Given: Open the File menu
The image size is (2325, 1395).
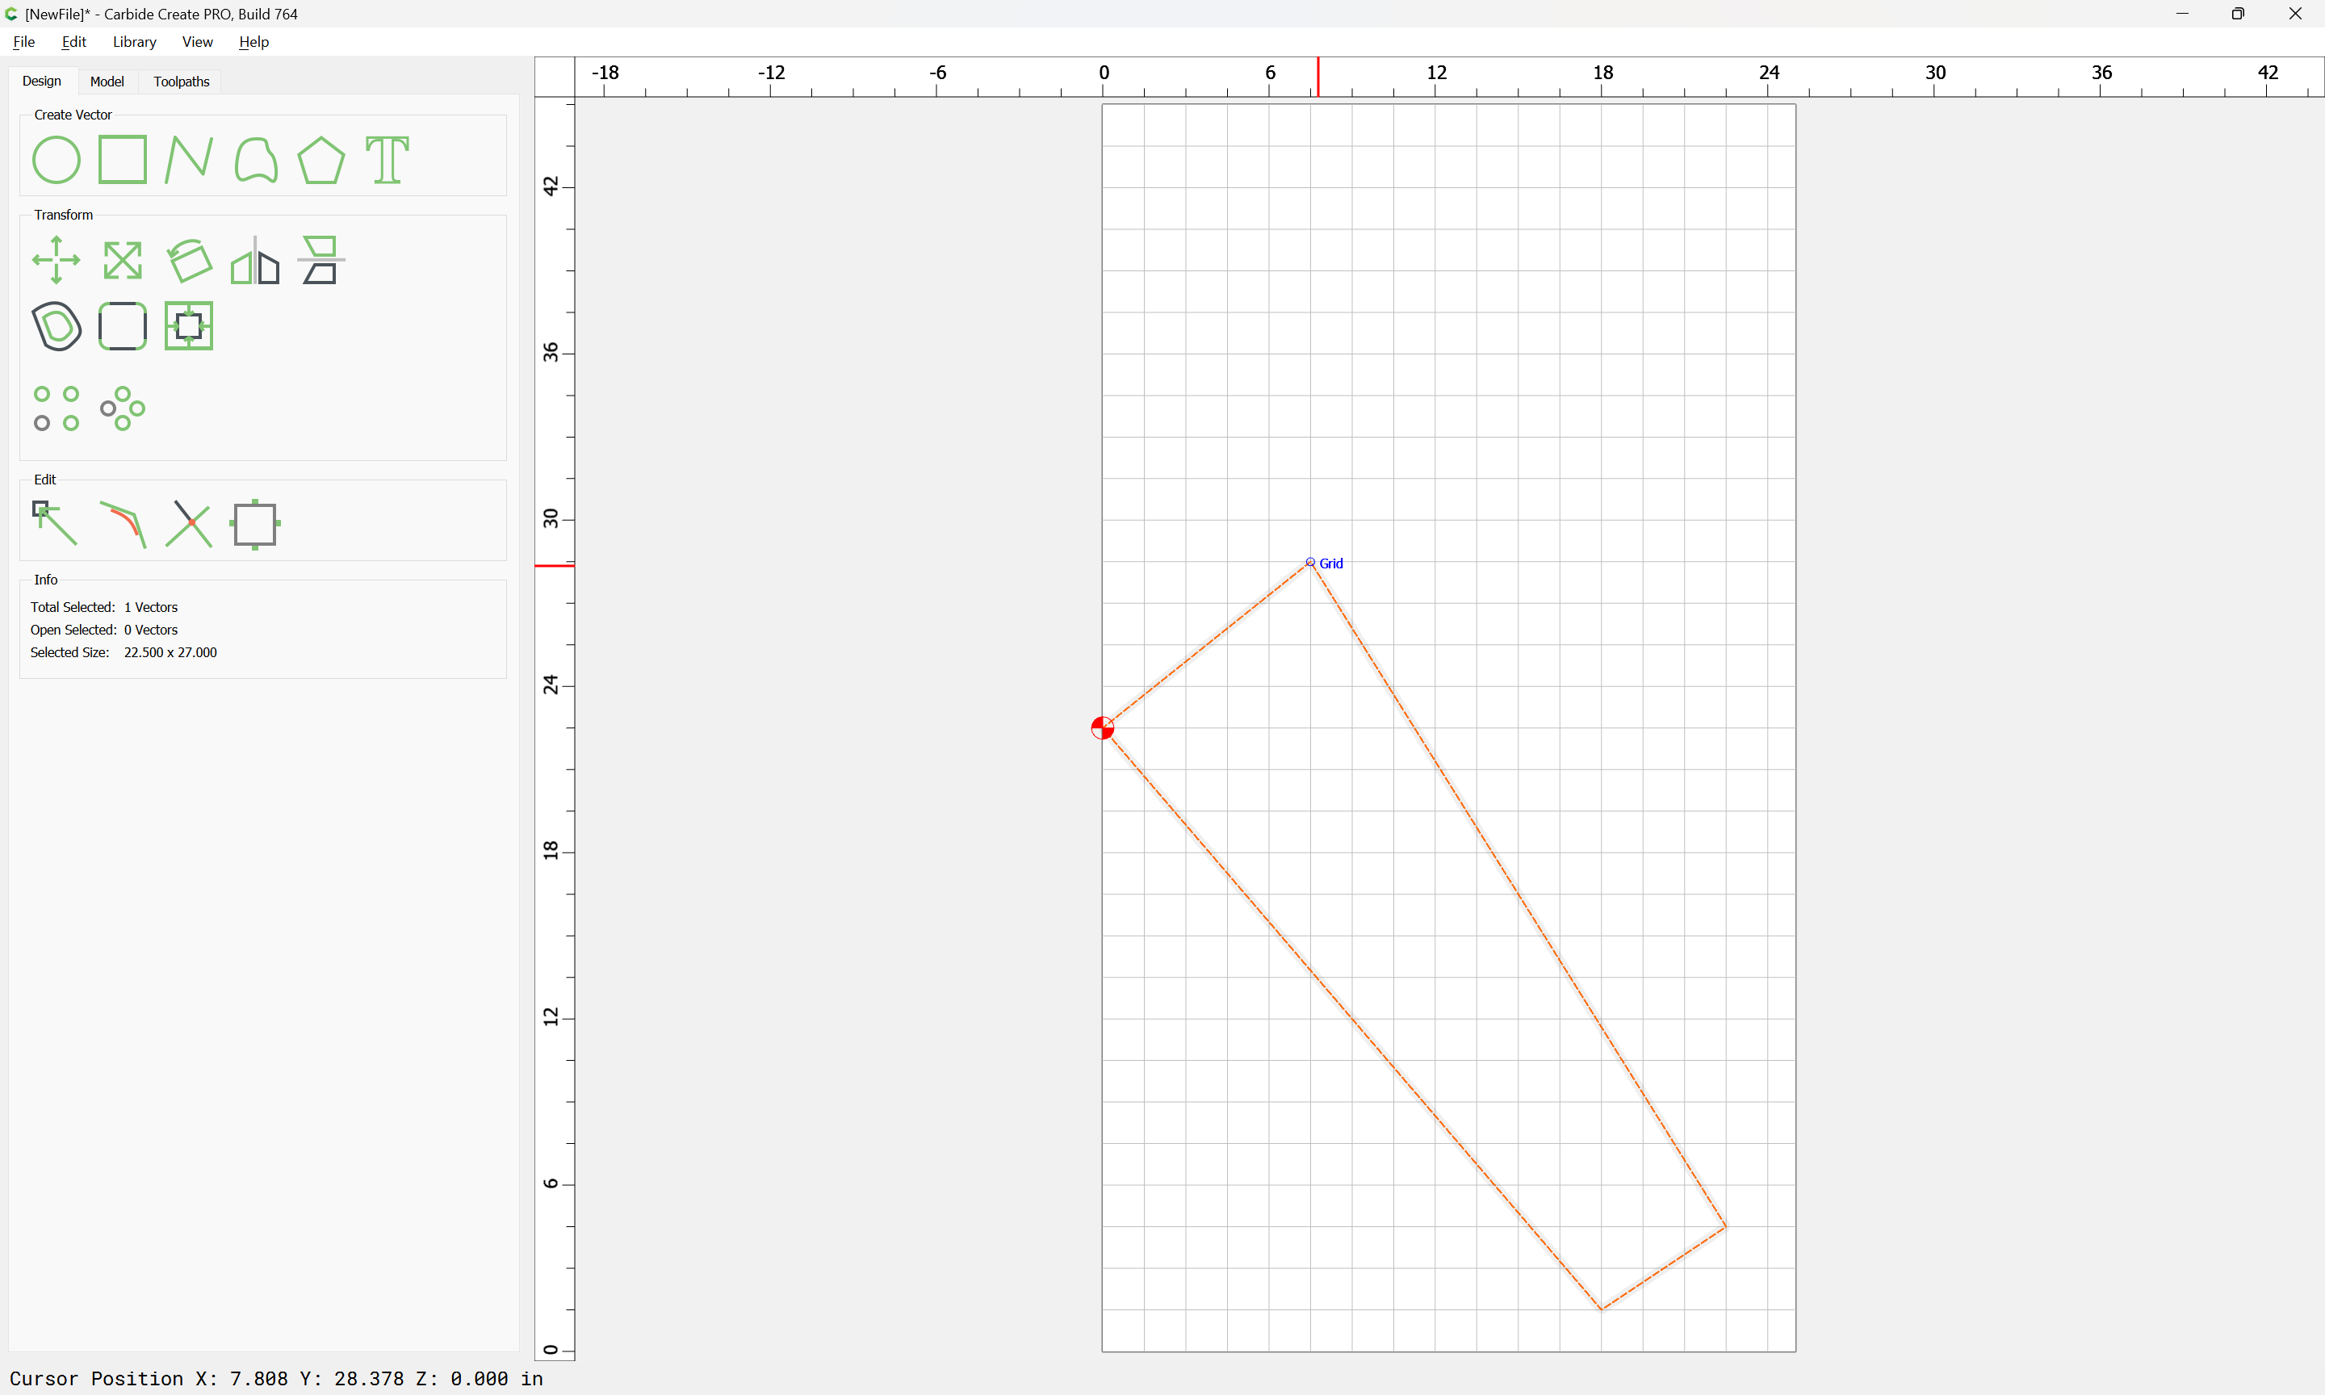Looking at the screenshot, I should tap(24, 41).
